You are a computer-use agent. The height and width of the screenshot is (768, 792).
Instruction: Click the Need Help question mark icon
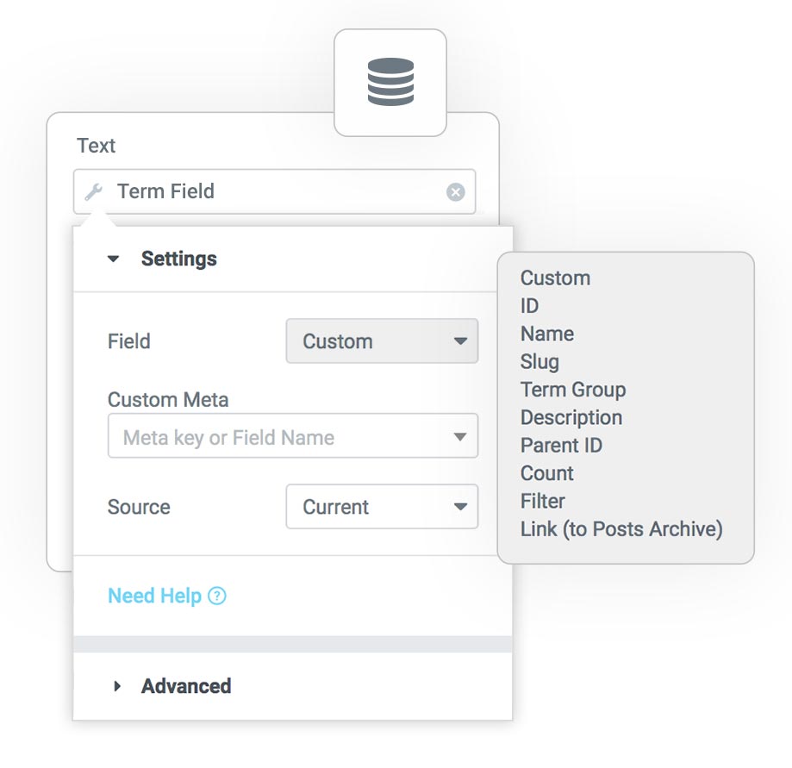click(x=217, y=596)
